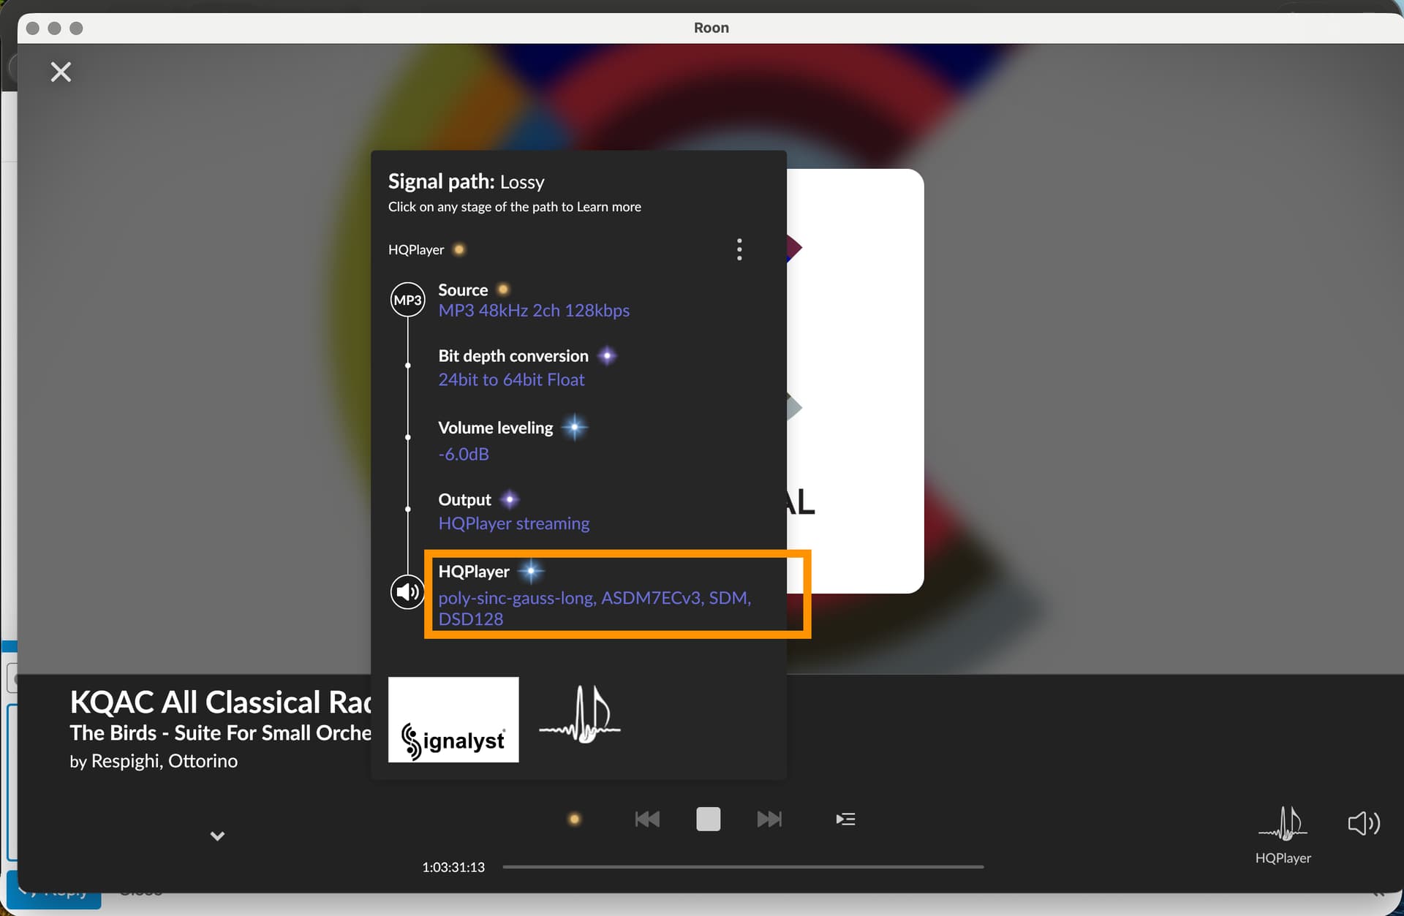Open the Signalyst logo thumbnail
This screenshot has height=916, width=1404.
453,719
